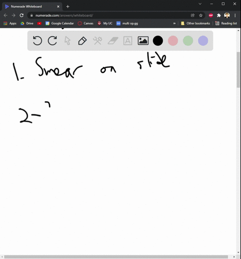Click the vertical scrollbar thumb

tap(238, 70)
